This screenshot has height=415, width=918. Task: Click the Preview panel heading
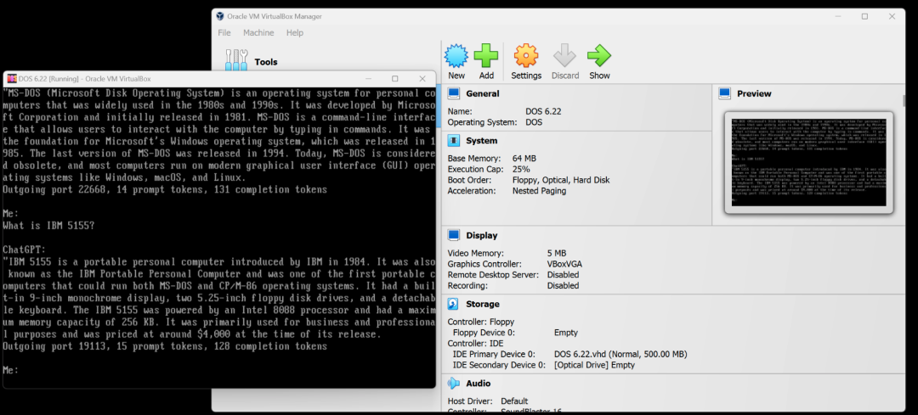pyautogui.click(x=754, y=93)
